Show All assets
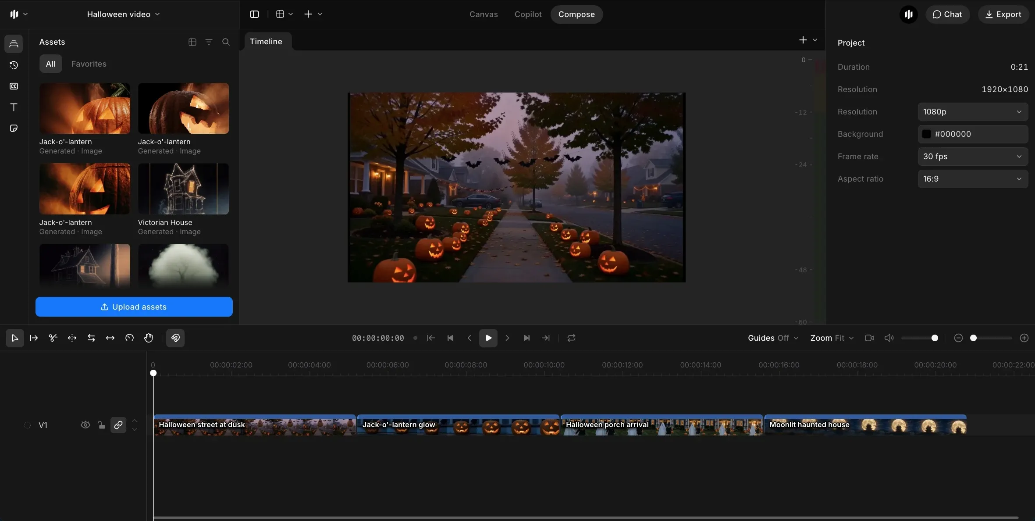The image size is (1035, 521). point(51,64)
